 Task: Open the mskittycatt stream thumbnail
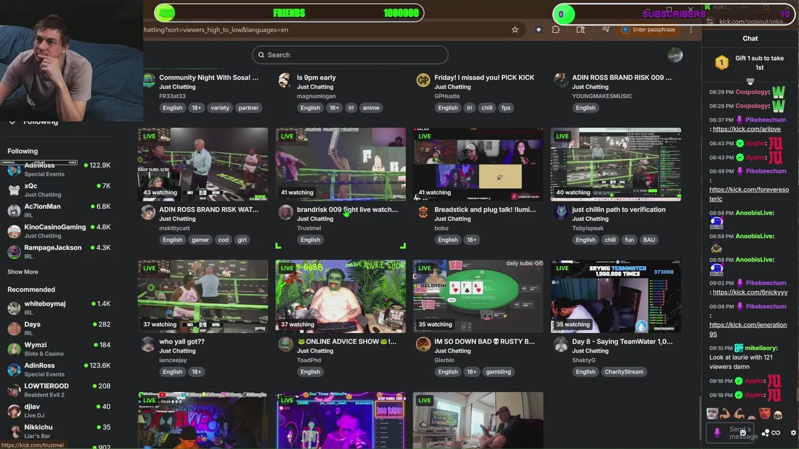click(x=203, y=165)
